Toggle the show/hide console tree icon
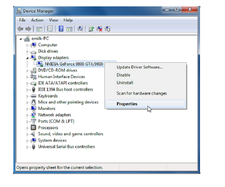 tap(39, 29)
